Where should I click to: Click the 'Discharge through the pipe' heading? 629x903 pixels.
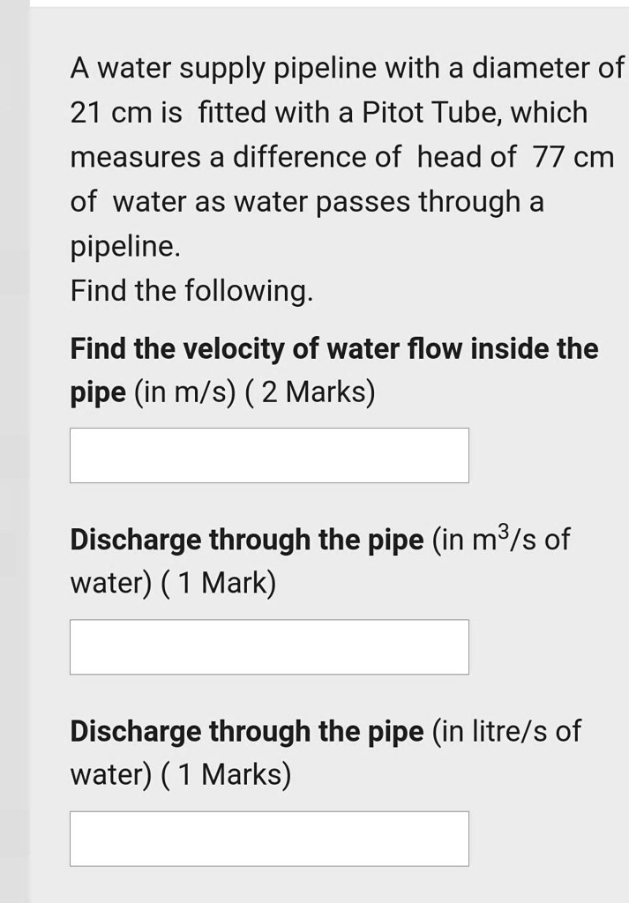[245, 539]
